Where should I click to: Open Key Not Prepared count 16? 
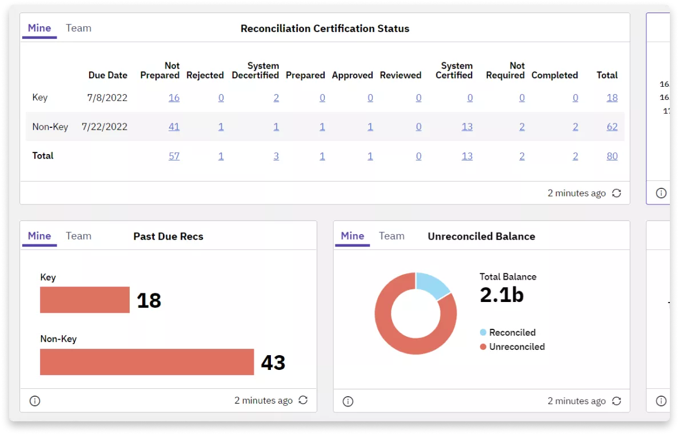click(x=174, y=98)
